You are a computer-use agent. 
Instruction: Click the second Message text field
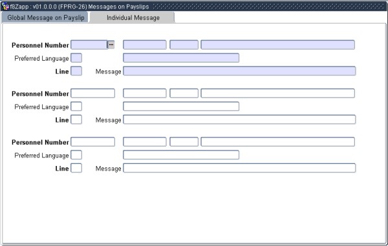point(239,119)
